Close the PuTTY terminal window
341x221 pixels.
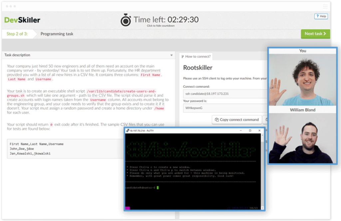click(259, 131)
